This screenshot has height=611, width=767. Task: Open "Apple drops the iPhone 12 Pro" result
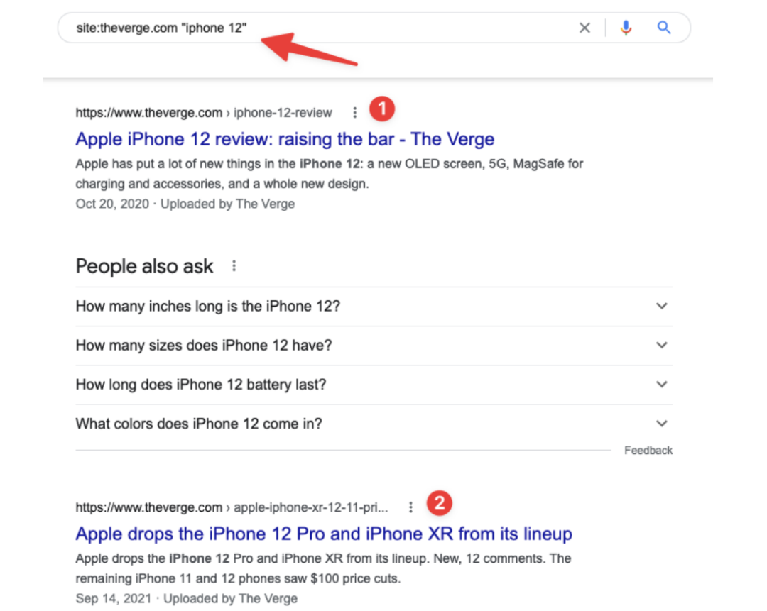tap(324, 534)
